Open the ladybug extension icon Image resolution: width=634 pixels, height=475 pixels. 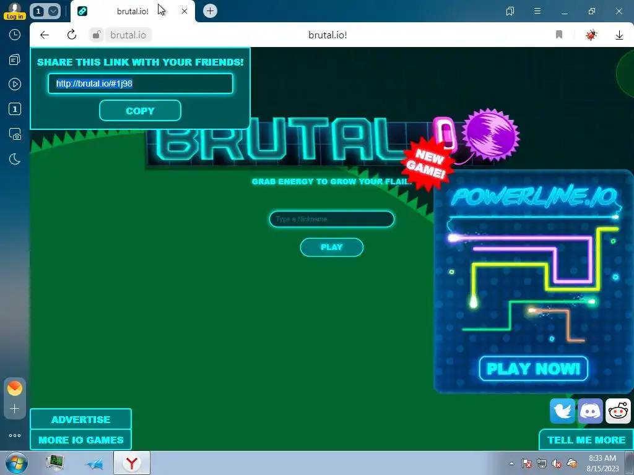tap(591, 35)
